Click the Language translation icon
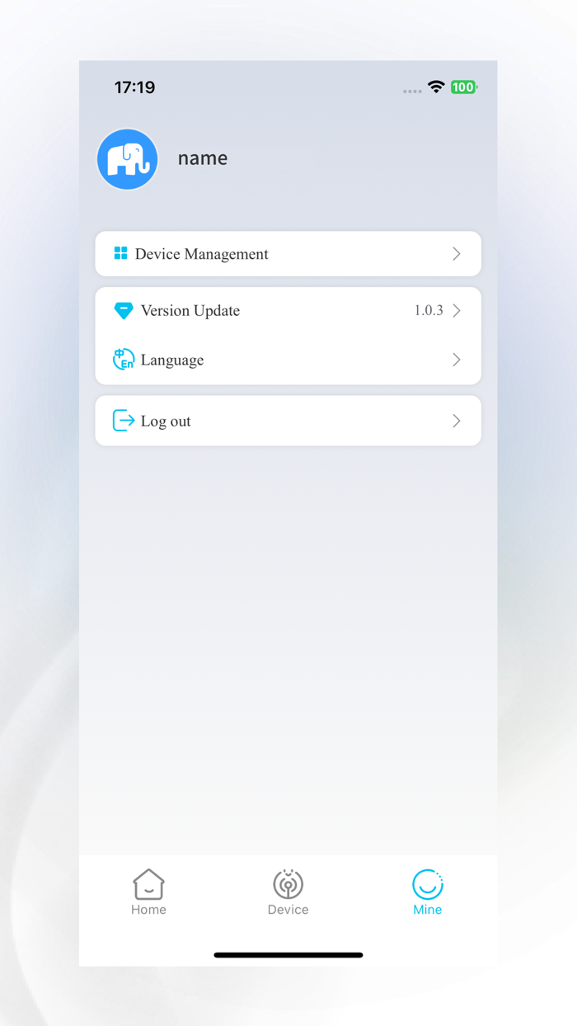The height and width of the screenshot is (1026, 577). click(124, 360)
